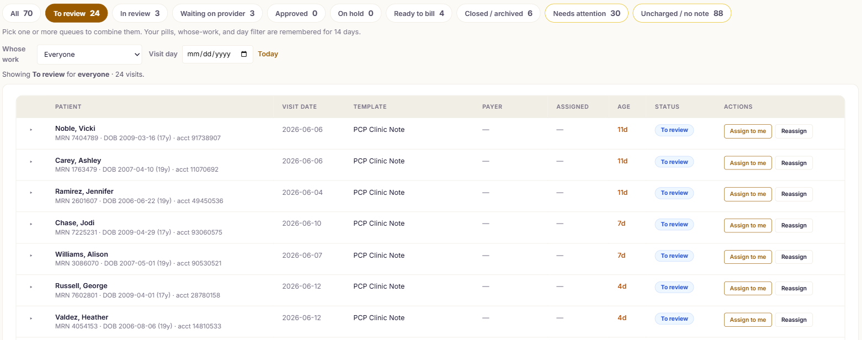Click the To review badge for Chase, Jodi
862x340 pixels.
[674, 224]
